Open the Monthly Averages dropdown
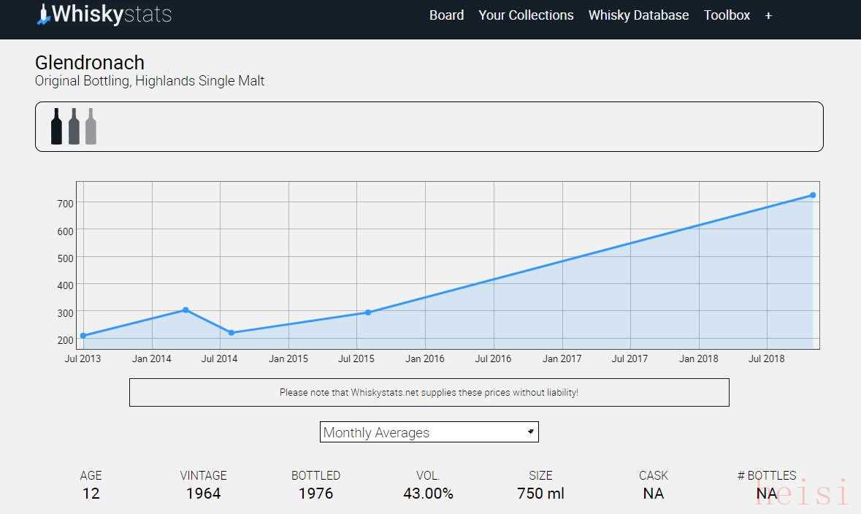 [x=429, y=432]
